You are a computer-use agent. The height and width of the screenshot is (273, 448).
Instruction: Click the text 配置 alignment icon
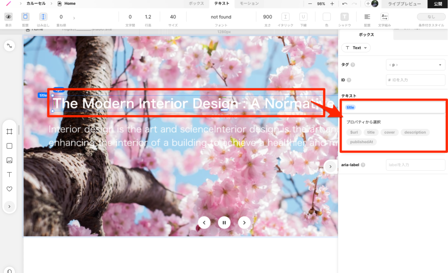click(x=367, y=17)
